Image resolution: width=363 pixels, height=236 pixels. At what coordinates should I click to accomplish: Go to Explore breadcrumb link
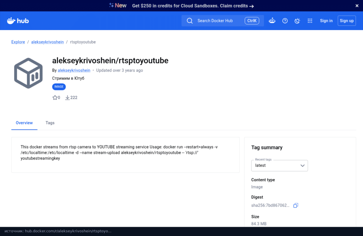click(x=18, y=42)
